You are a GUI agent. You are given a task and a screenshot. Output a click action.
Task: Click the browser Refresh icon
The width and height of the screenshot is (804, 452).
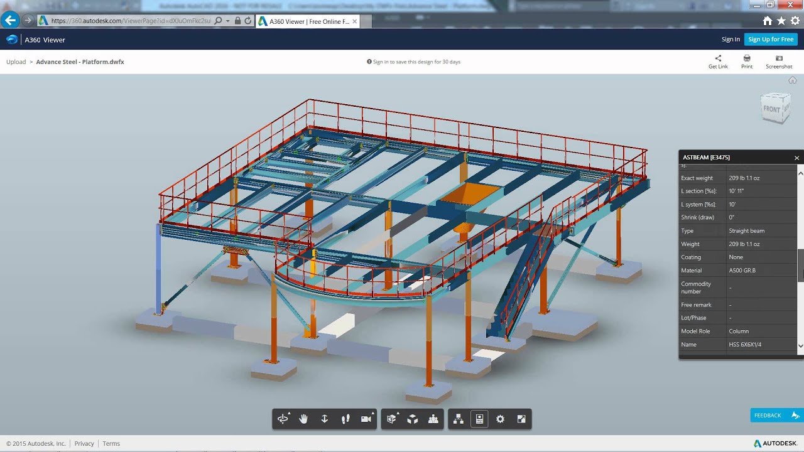249,21
